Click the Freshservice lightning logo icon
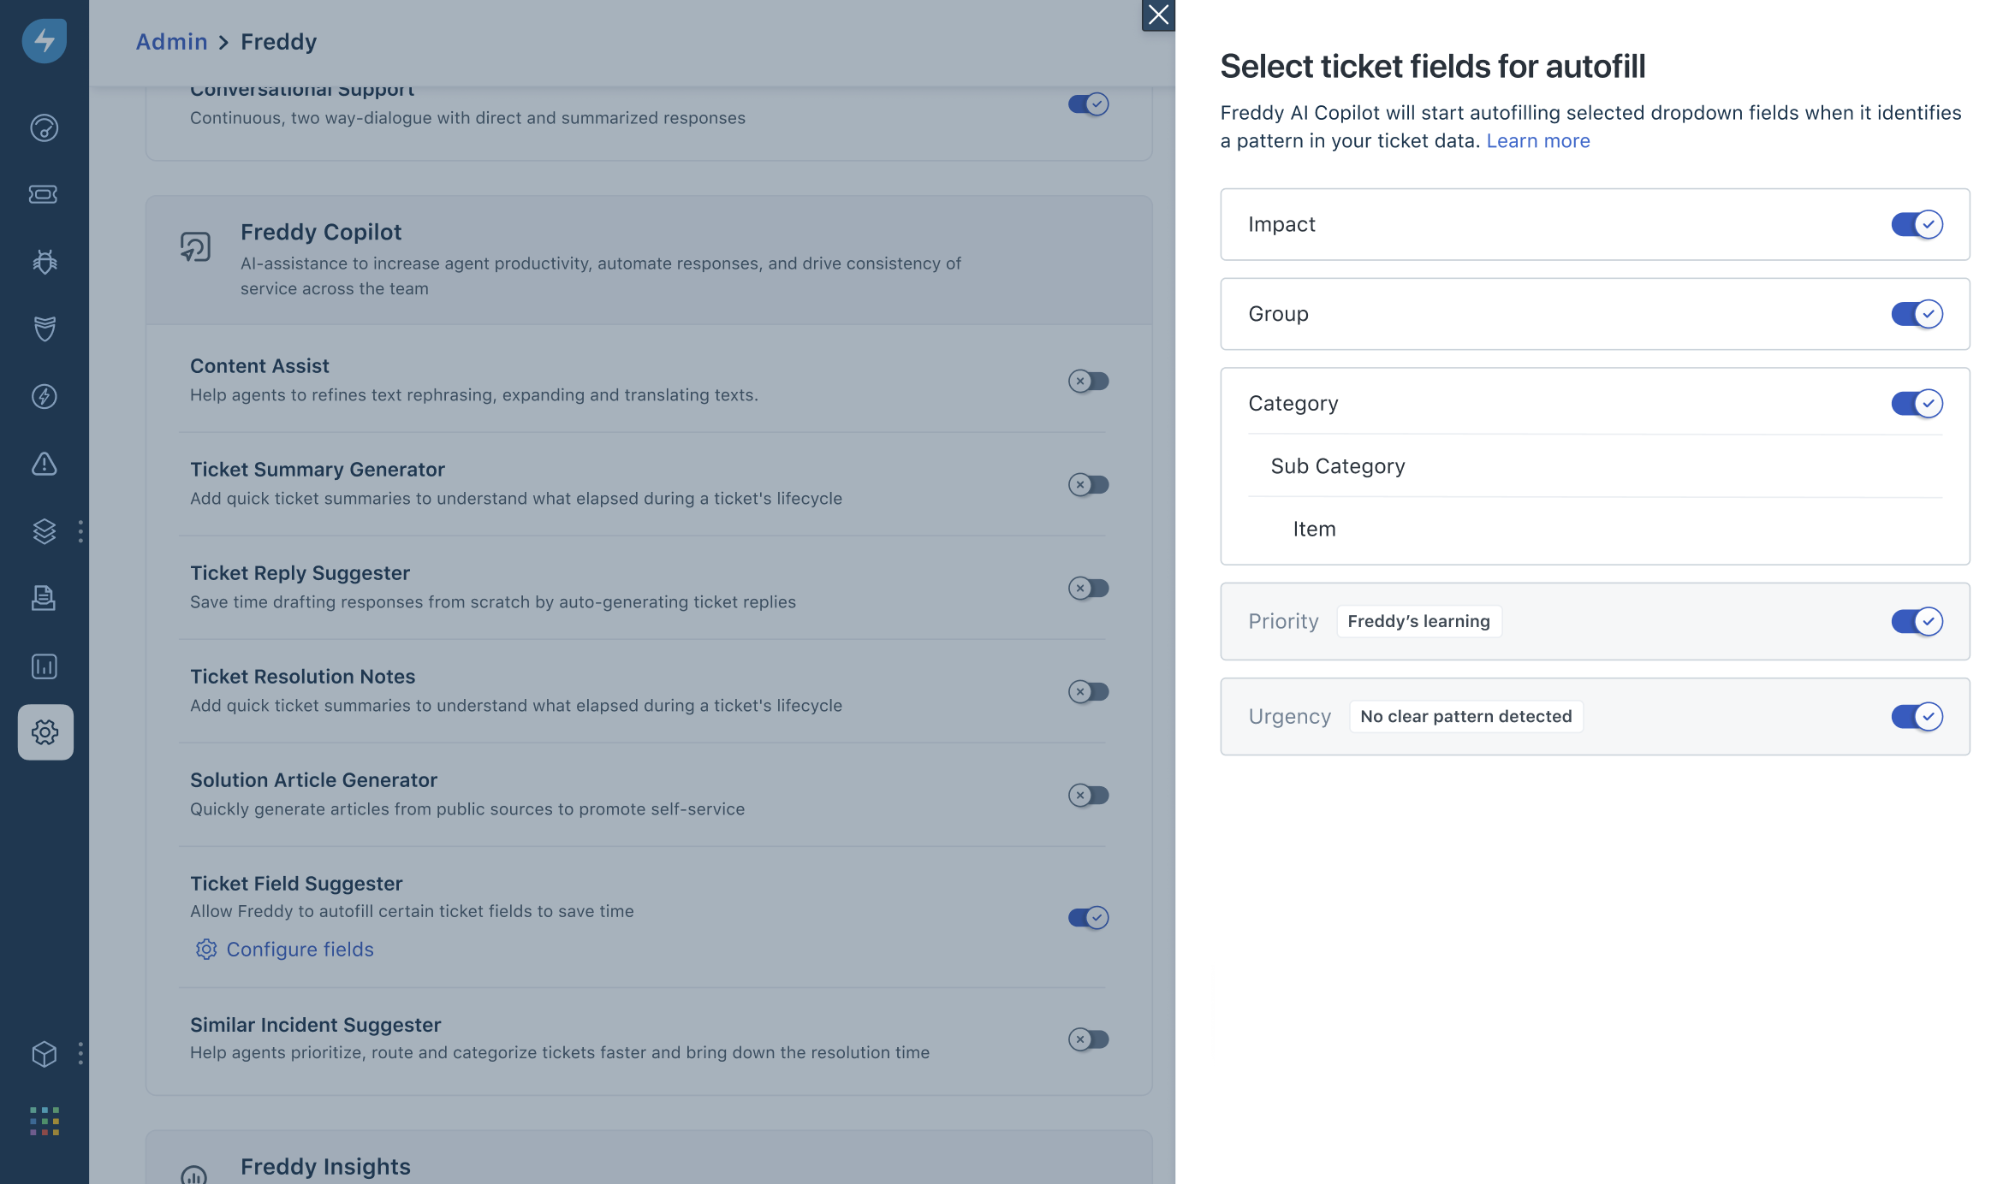Viewport: 2015px width, 1184px height. 44,40
